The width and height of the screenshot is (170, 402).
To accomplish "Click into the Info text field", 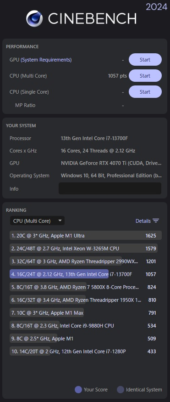I will click(x=110, y=188).
